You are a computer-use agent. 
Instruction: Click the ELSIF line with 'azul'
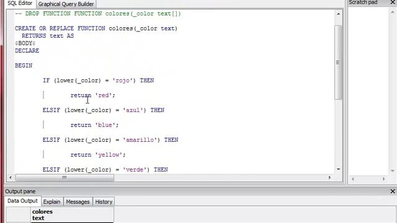click(104, 110)
